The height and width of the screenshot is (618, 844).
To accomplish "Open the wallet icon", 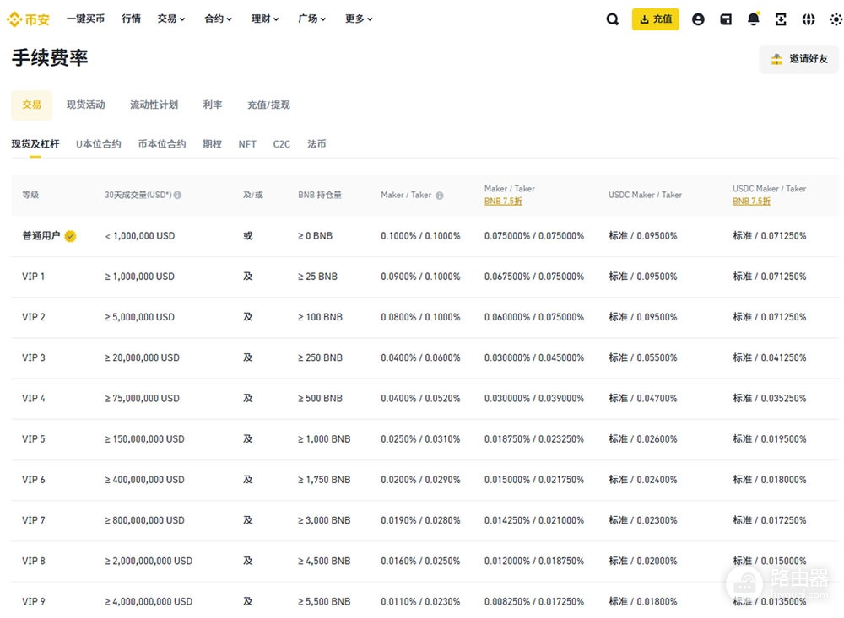I will [x=726, y=19].
